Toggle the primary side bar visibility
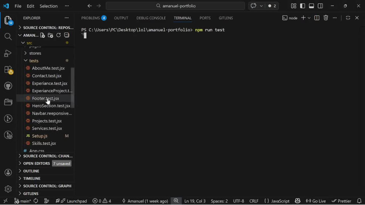 click(x=302, y=6)
